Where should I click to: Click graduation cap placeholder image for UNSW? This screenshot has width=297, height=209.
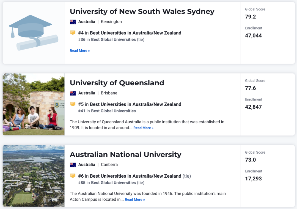(34, 33)
